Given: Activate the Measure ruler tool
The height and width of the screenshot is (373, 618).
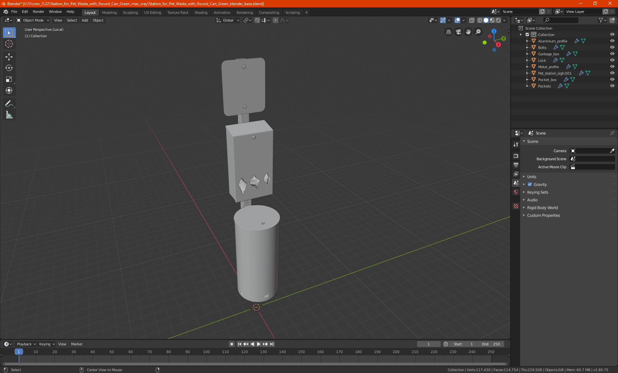Looking at the screenshot, I should [x=9, y=115].
